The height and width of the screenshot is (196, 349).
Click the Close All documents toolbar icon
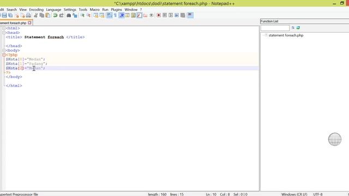coord(22,15)
